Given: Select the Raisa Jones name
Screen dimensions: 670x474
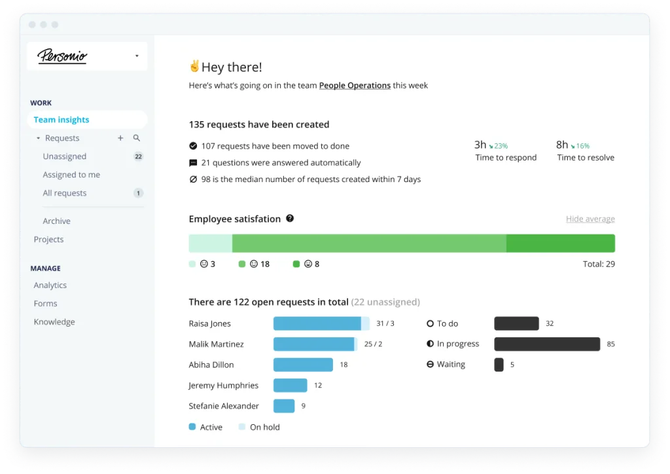Looking at the screenshot, I should (210, 323).
